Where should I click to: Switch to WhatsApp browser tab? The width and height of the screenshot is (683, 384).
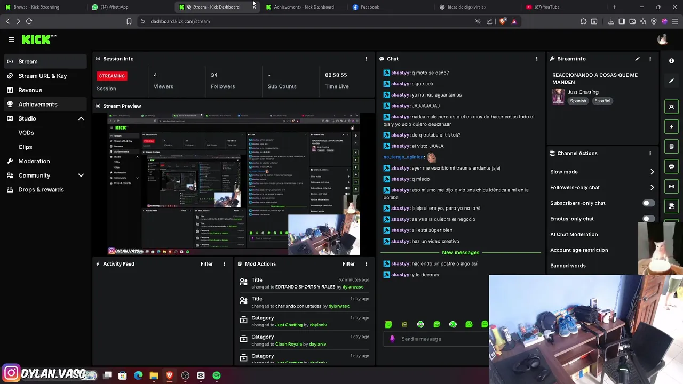click(128, 7)
